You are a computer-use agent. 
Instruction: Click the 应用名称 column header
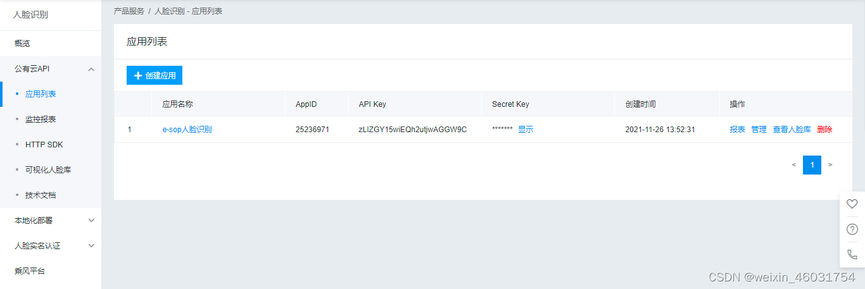tap(178, 104)
